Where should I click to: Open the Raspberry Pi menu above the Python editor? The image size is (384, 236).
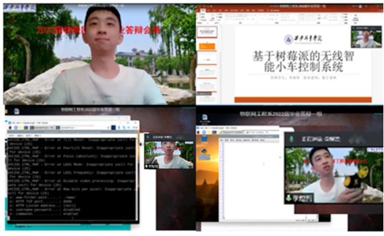[x=198, y=132]
